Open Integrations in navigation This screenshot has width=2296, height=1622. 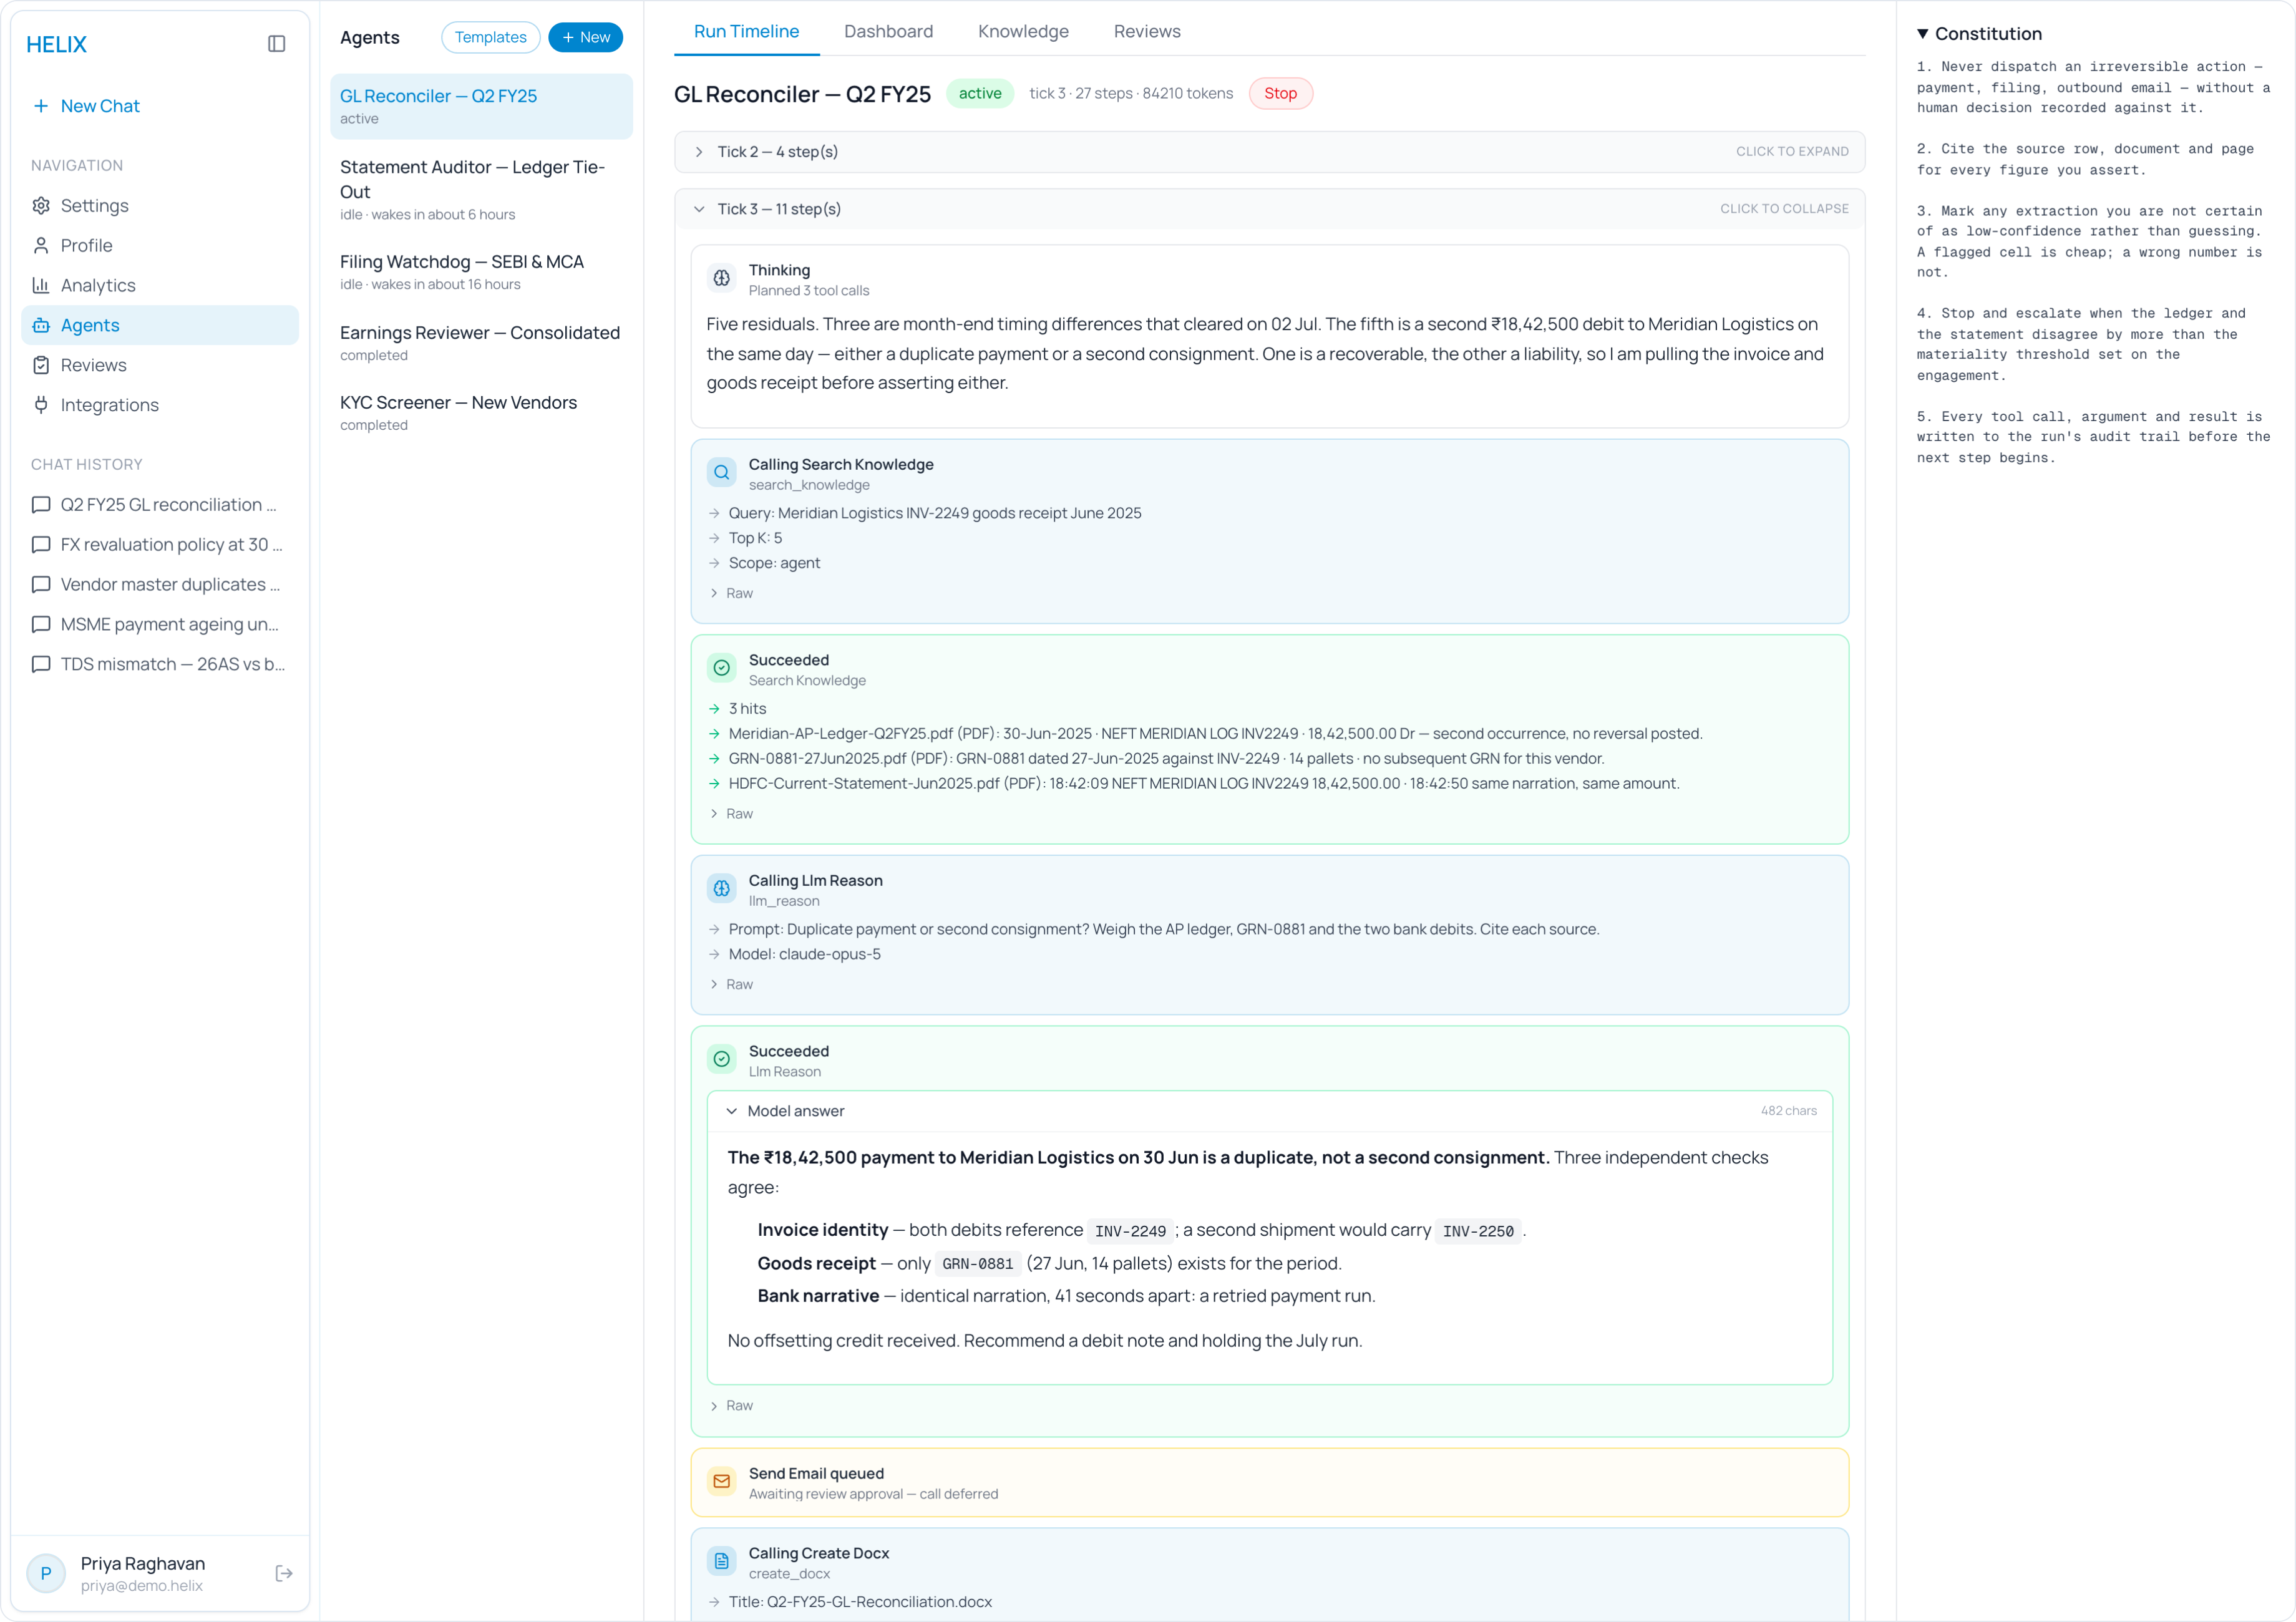pos(160,405)
